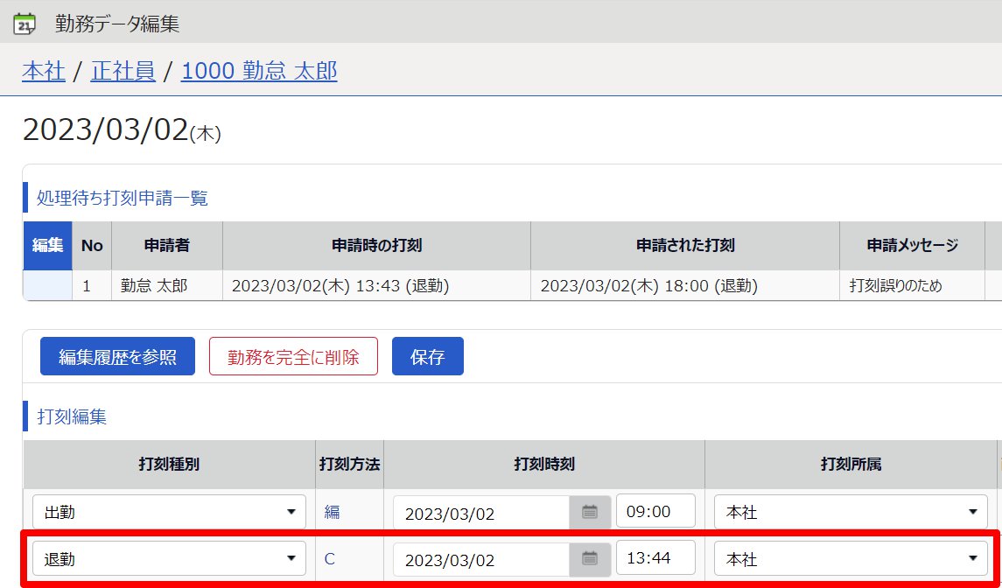Open the 本社 breadcrumb link

tap(44, 71)
